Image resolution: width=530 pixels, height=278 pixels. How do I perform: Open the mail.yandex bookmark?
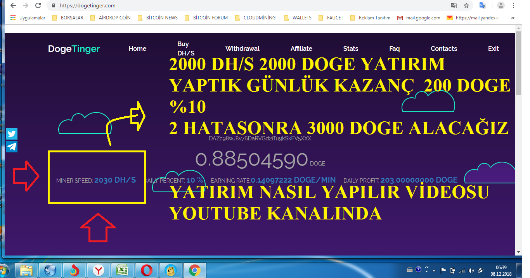coord(473,18)
